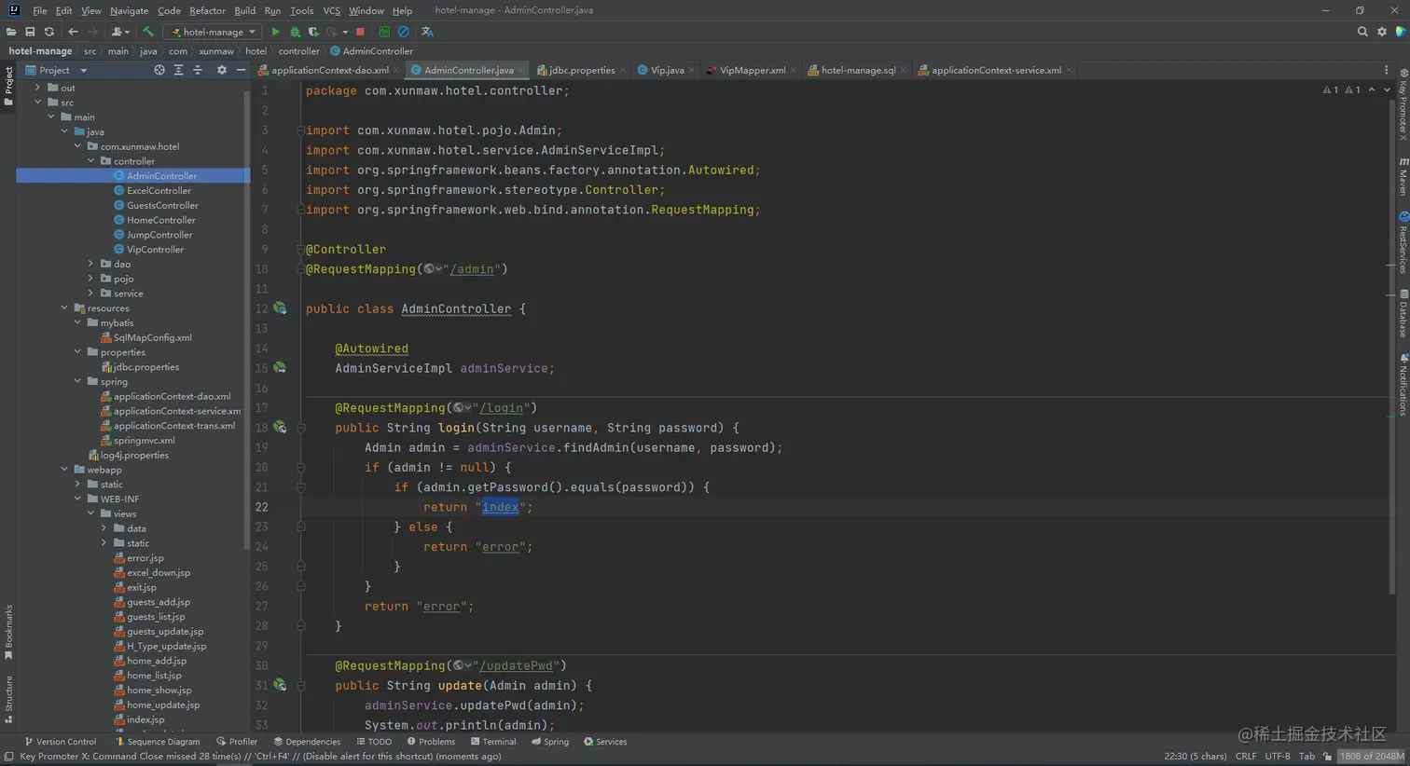1410x766 pixels.
Task: Open Project panel options gear
Action: pos(221,70)
